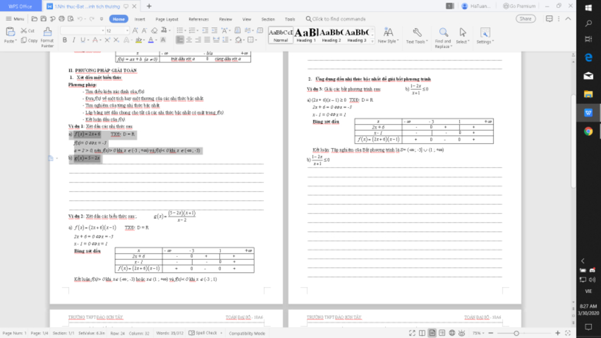Expand the styles gallery

pyautogui.click(x=372, y=42)
